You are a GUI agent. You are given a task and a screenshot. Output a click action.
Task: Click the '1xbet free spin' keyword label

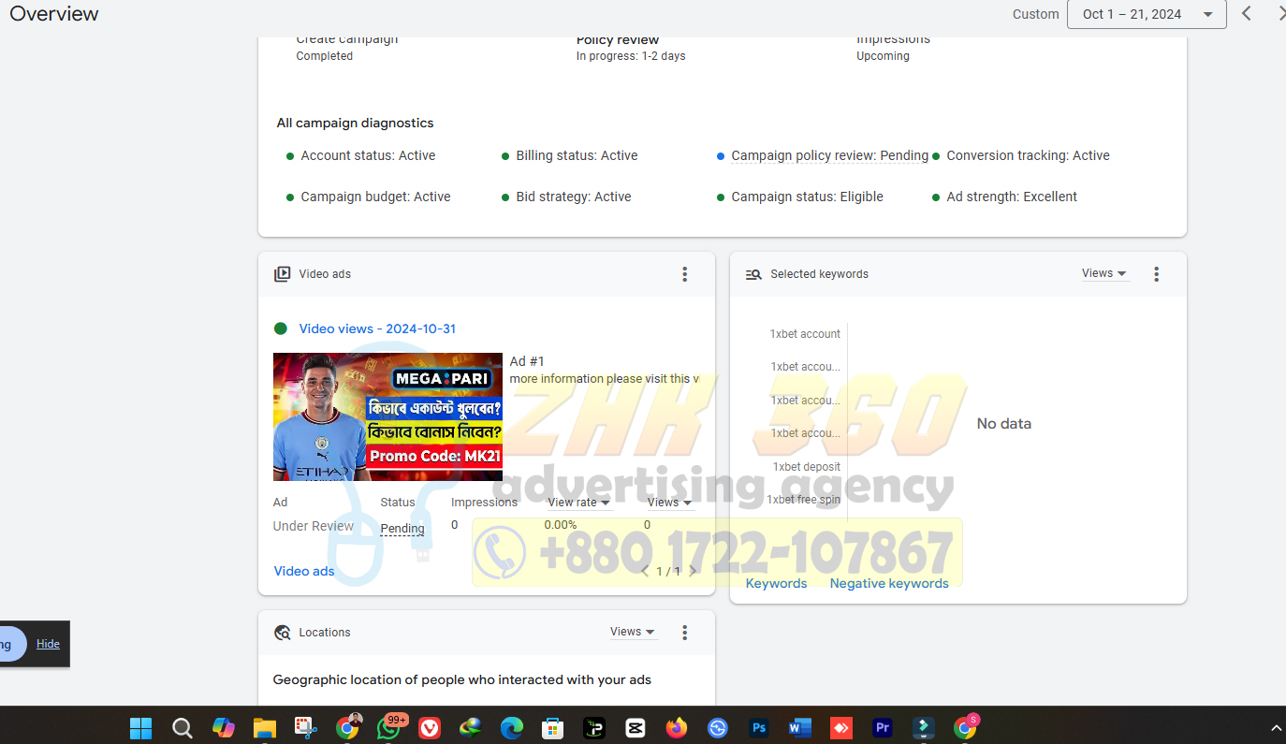(x=803, y=500)
